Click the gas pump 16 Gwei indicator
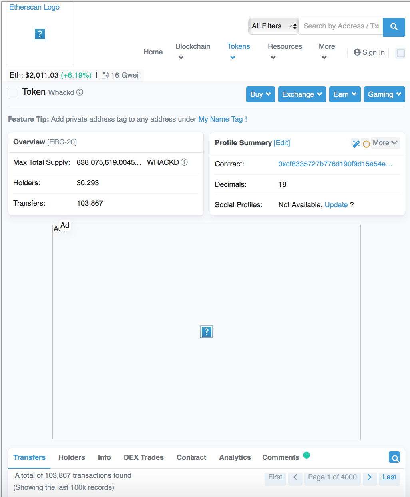 pyautogui.click(x=120, y=75)
